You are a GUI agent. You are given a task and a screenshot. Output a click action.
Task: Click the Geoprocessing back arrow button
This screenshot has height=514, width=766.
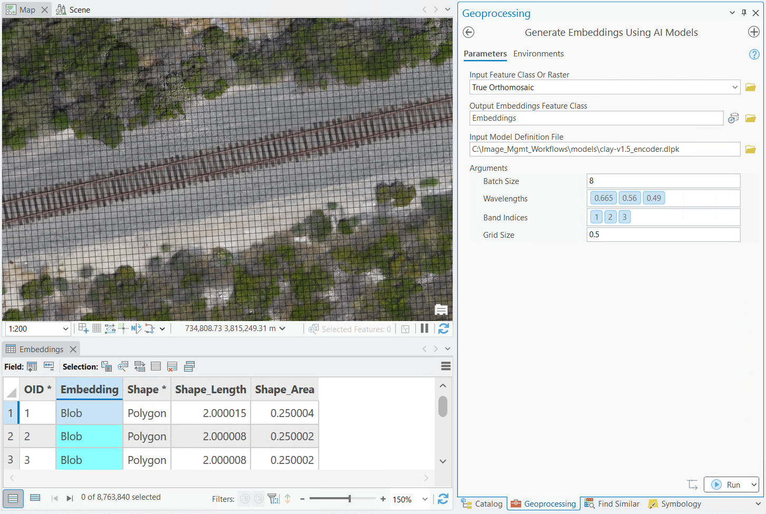[x=468, y=32]
